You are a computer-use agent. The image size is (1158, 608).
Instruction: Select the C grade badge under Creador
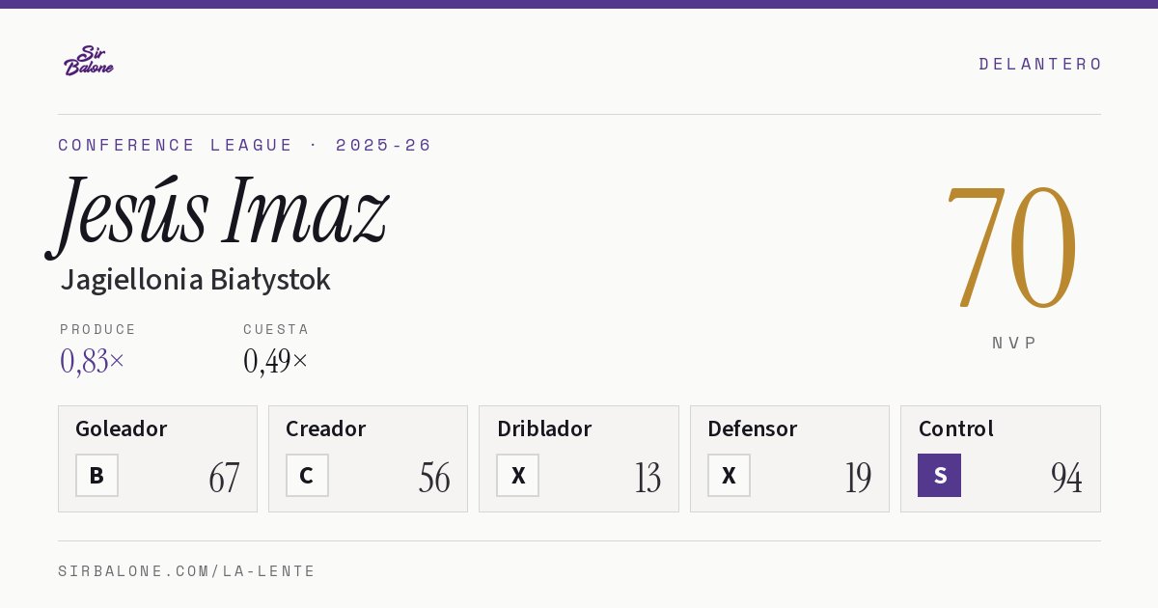(307, 475)
